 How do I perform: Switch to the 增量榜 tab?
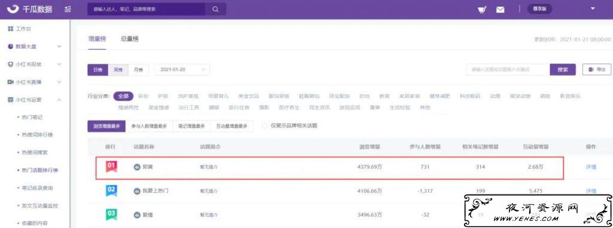pos(96,39)
